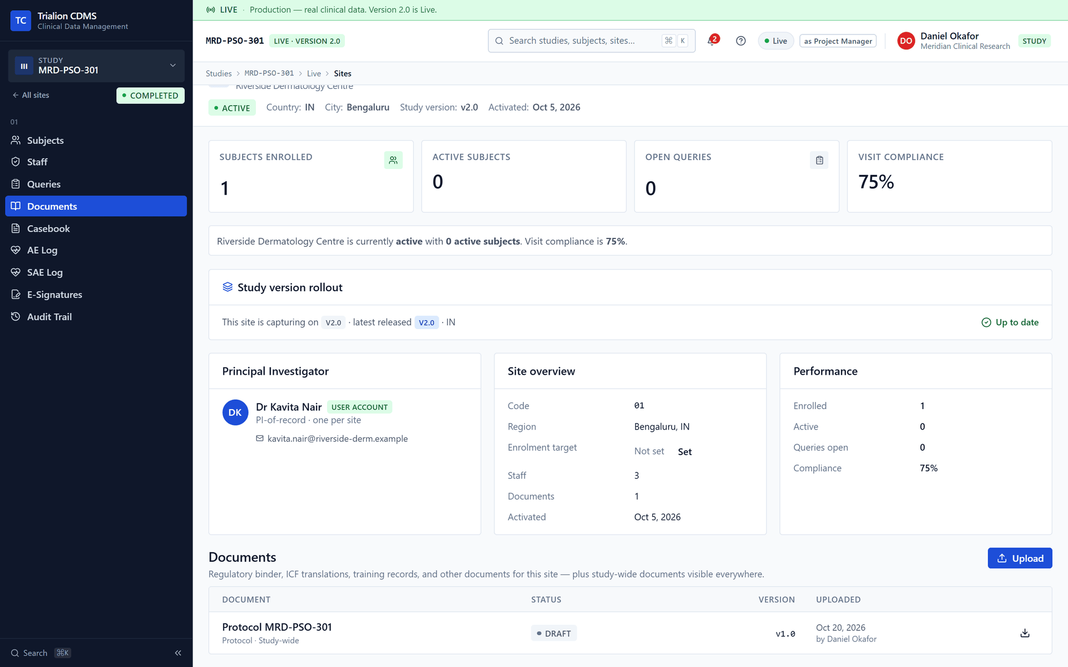Viewport: 1068px width, 667px height.
Task: Open the AE Log page
Action: [x=96, y=250]
